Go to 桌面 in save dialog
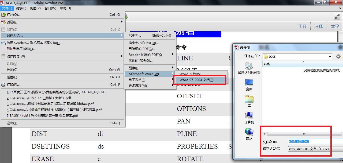 pyautogui.click(x=249, y=85)
